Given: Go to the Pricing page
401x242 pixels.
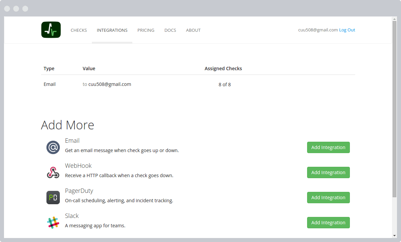Looking at the screenshot, I should tap(146, 30).
